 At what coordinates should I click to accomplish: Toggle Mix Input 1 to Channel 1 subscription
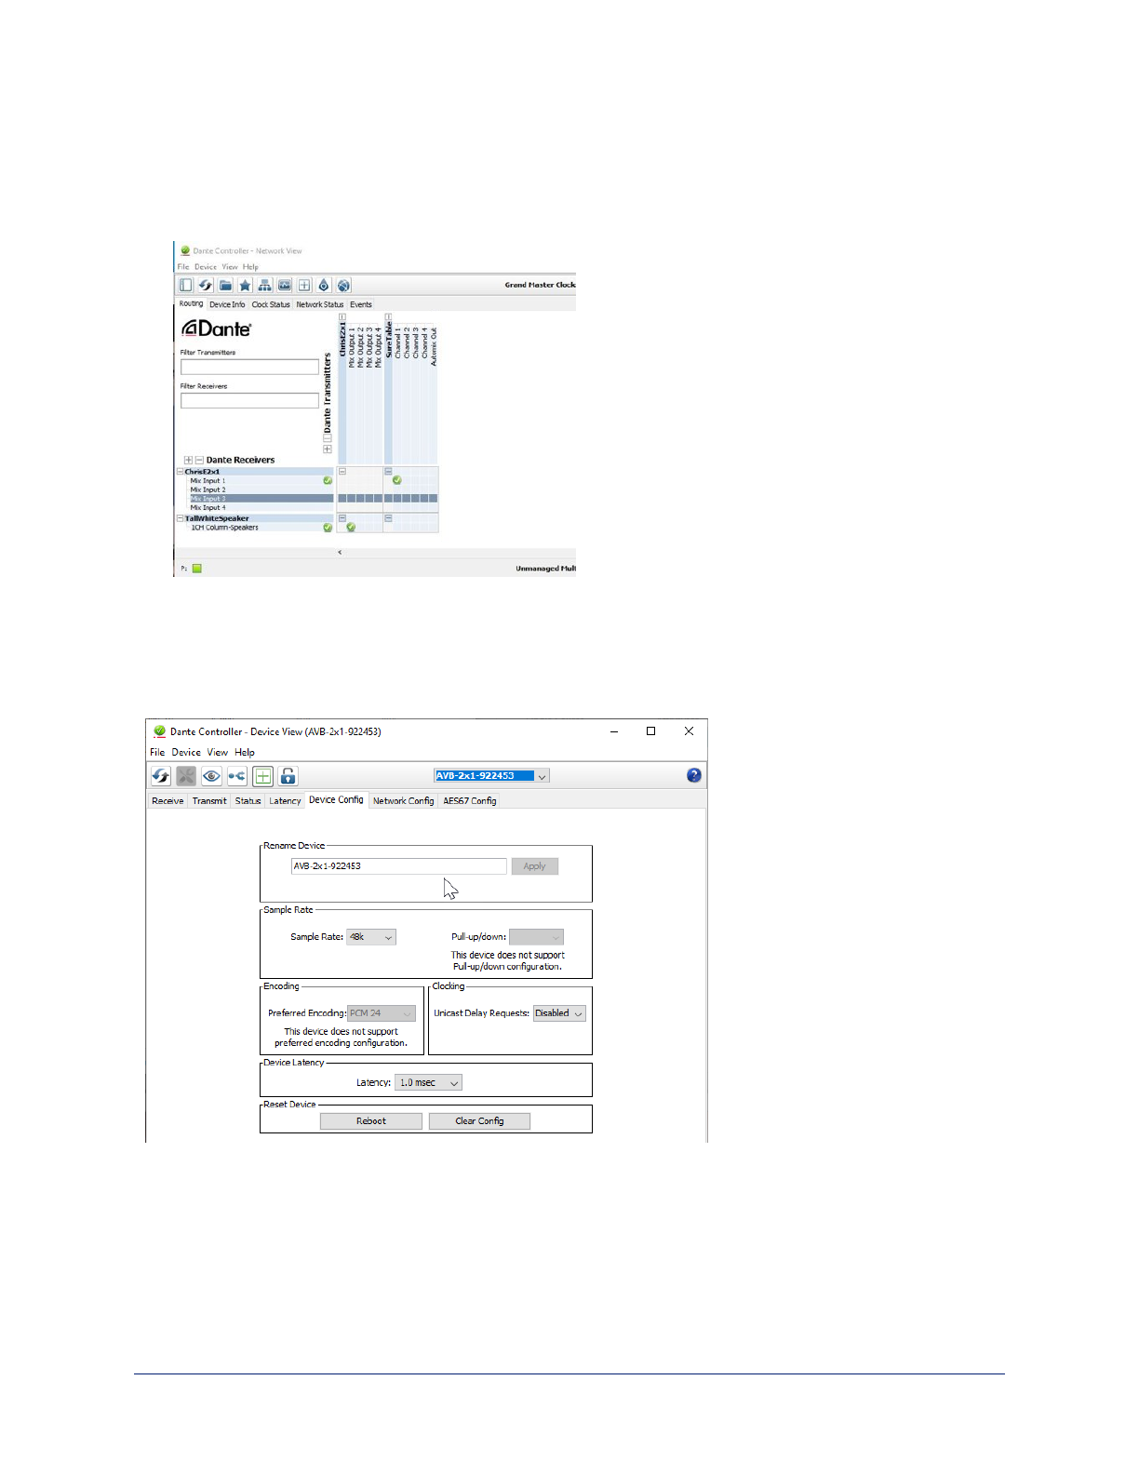click(397, 480)
